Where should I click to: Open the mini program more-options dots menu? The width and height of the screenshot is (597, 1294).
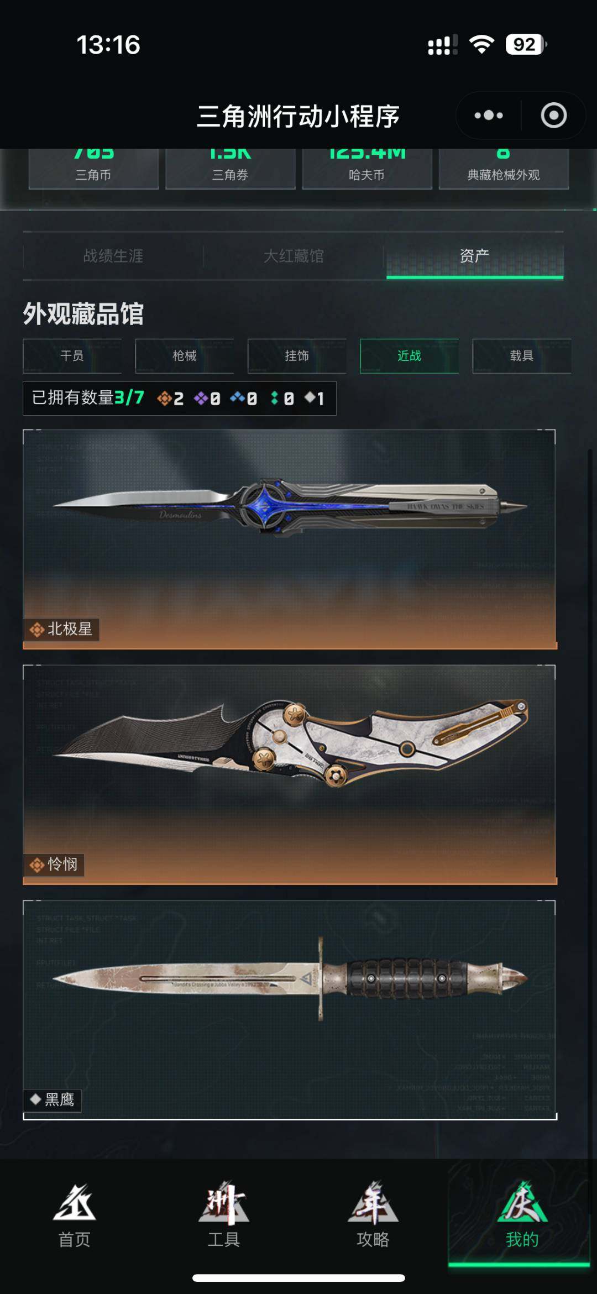click(489, 115)
